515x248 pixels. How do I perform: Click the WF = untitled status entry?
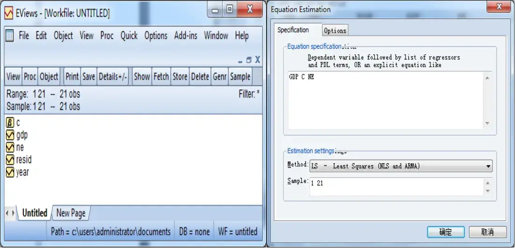click(x=238, y=232)
